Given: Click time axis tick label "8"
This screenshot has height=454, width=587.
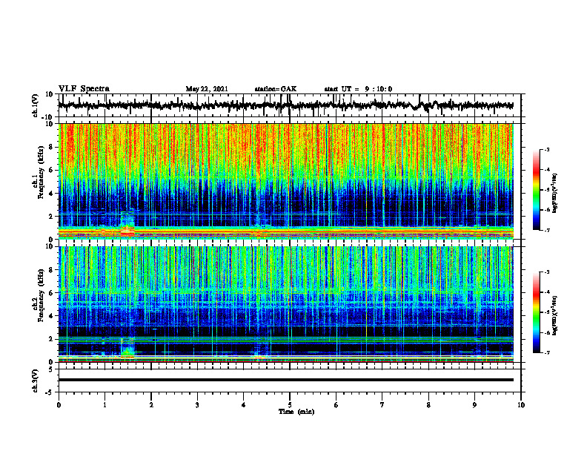Looking at the screenshot, I should (428, 405).
